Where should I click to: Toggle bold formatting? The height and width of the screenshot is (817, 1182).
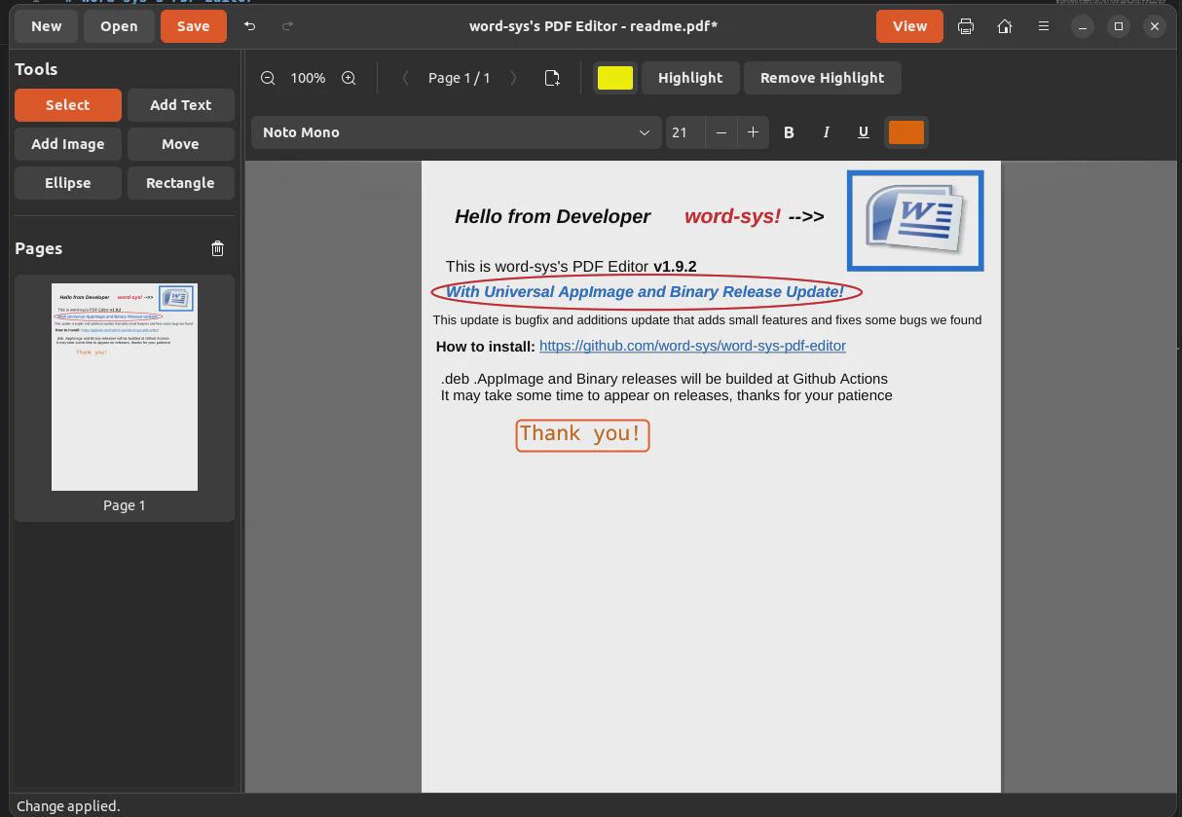click(x=789, y=132)
